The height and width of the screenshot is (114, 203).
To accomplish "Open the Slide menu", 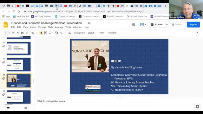I will [x=50, y=27].
